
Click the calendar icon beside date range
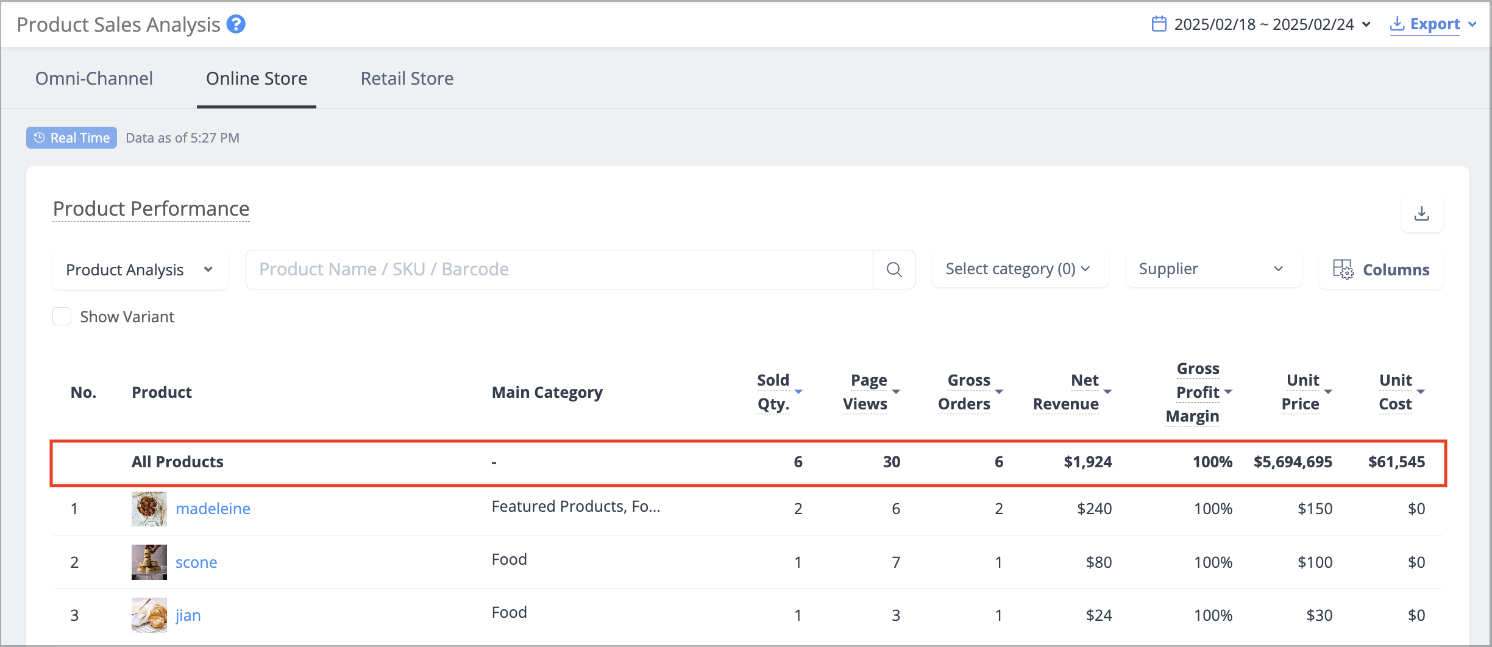[x=1159, y=24]
